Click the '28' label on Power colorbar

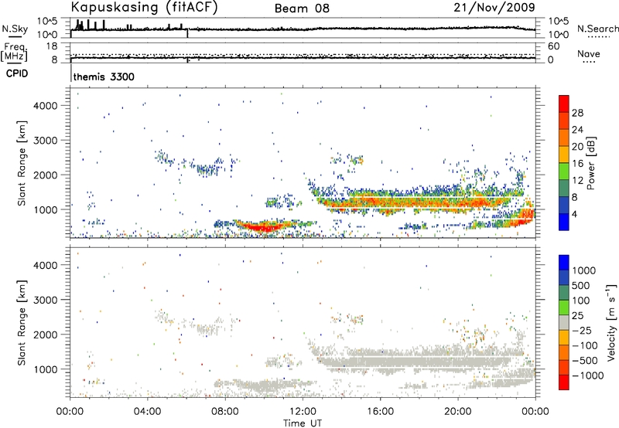coord(577,113)
